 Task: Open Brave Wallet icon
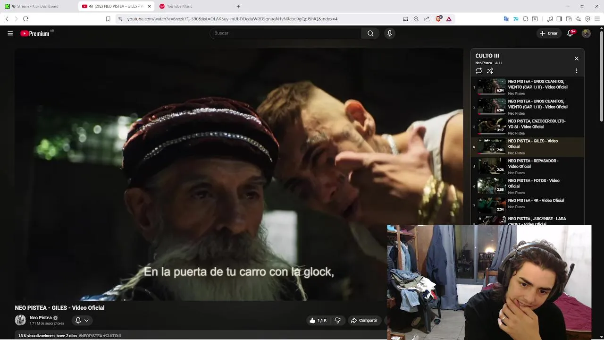(569, 19)
